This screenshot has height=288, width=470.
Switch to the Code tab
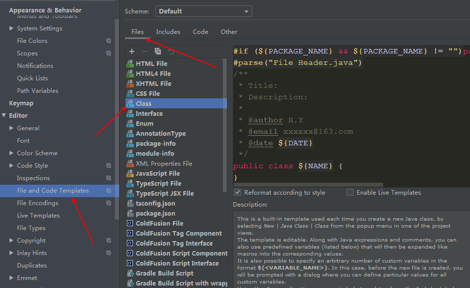click(200, 32)
